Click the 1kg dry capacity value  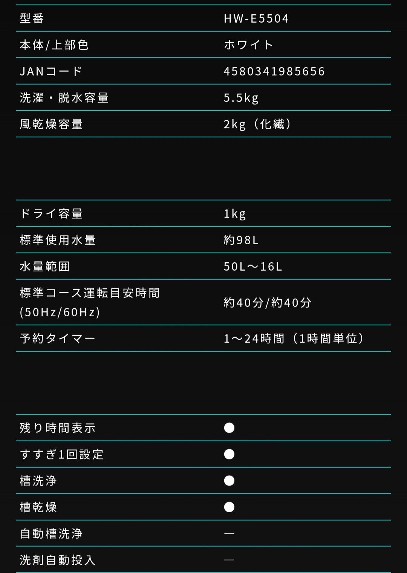[x=235, y=214]
